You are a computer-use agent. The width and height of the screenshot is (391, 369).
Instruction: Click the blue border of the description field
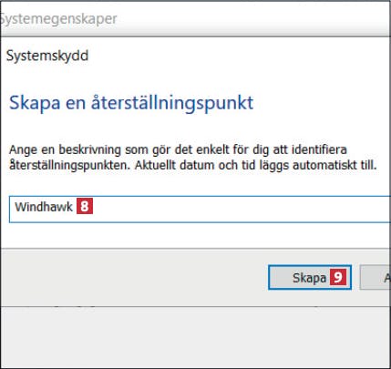click(200, 196)
